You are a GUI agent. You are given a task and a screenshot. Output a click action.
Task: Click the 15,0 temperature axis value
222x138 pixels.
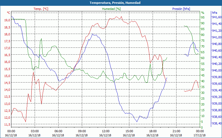[7, 76]
